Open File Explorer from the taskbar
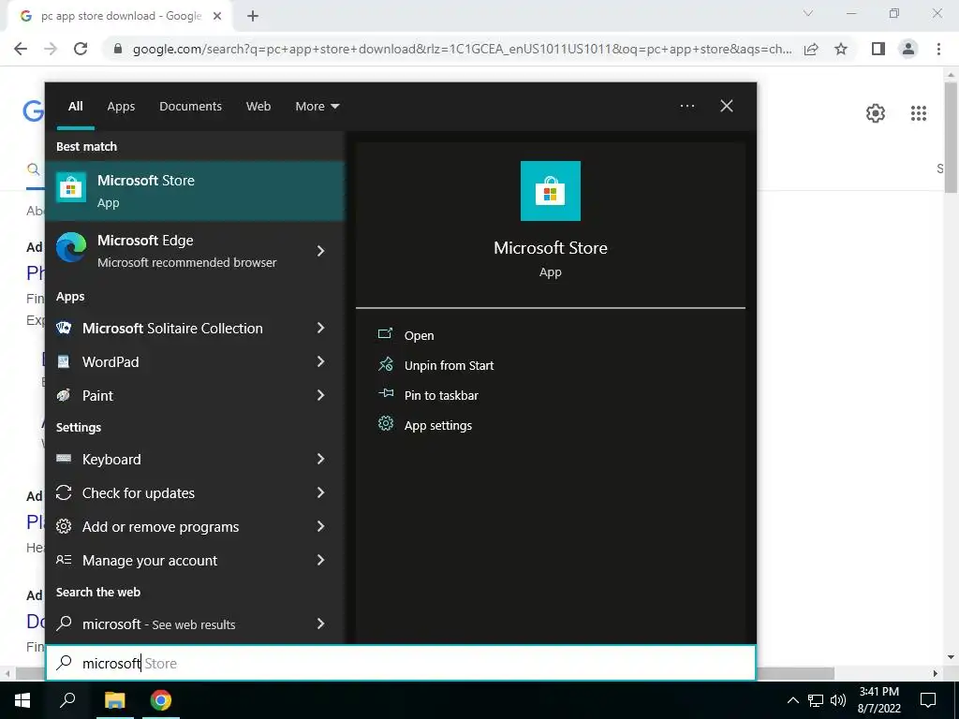Viewport: 959px width, 719px height. (114, 700)
